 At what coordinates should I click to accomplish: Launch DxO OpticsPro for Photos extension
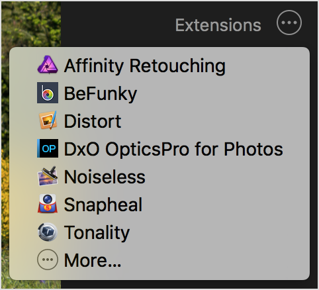[173, 149]
